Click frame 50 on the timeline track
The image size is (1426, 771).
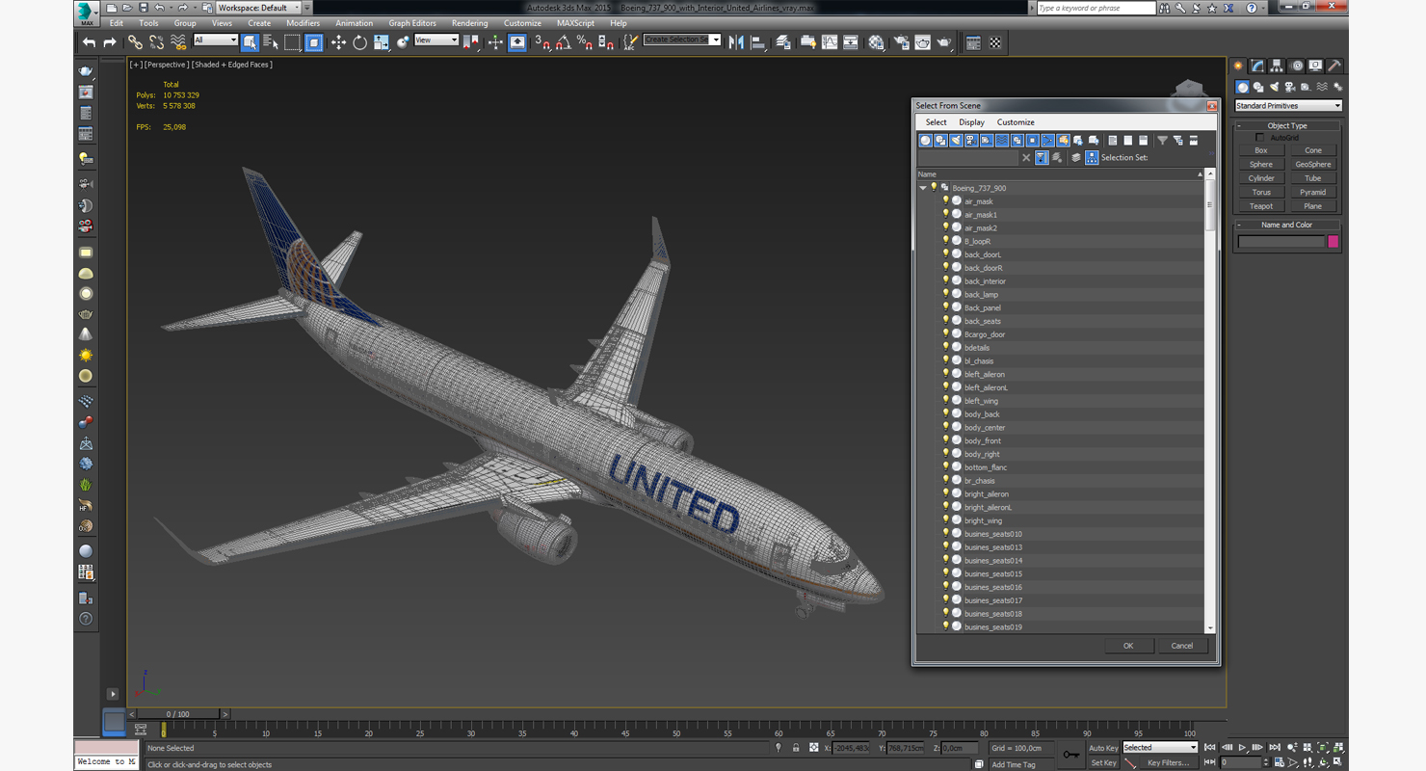click(x=676, y=729)
